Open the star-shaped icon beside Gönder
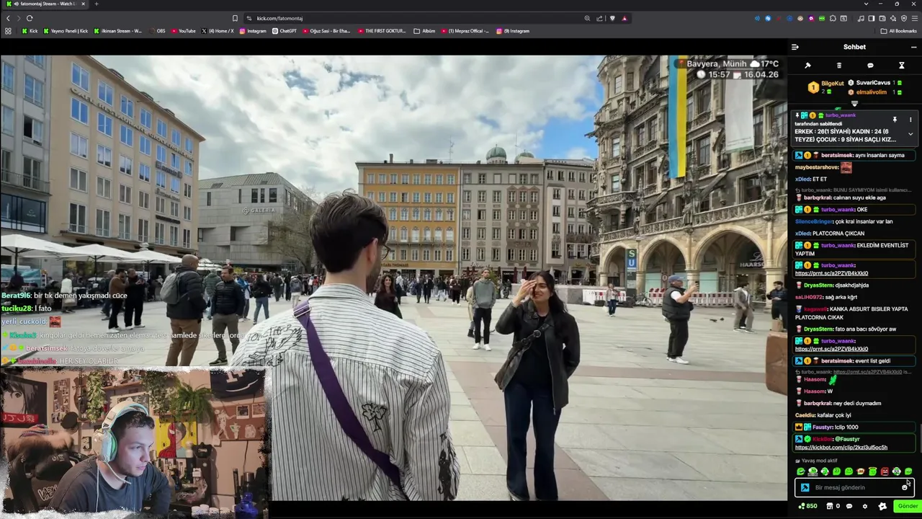Screen dimensions: 922x519 [x=882, y=506]
